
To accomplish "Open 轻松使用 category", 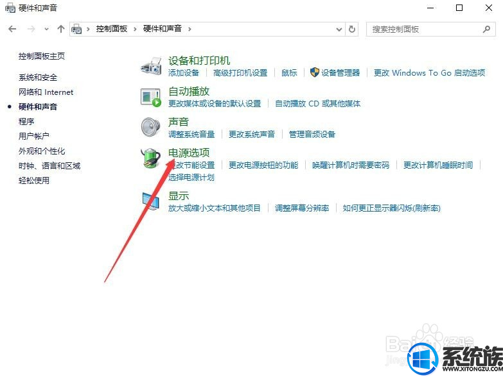I will click(x=33, y=181).
